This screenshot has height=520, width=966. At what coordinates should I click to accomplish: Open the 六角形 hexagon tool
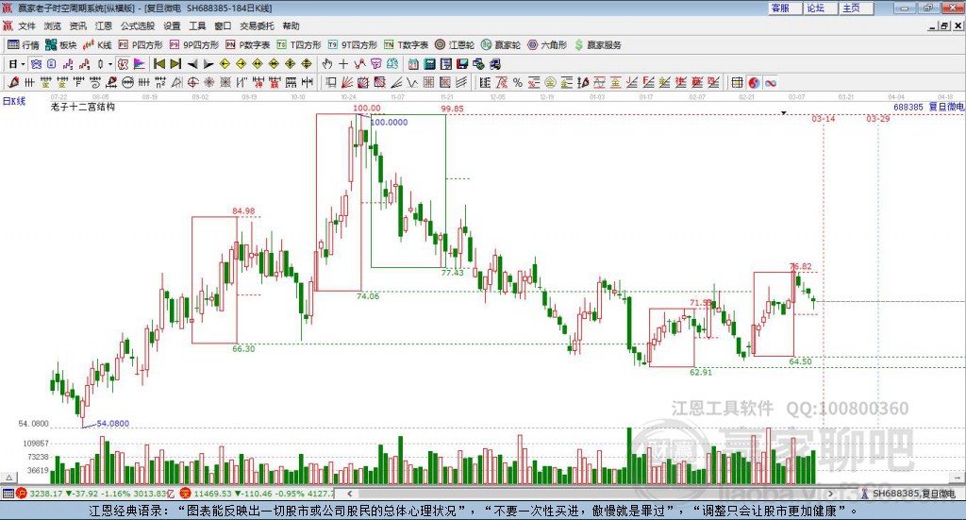[547, 45]
